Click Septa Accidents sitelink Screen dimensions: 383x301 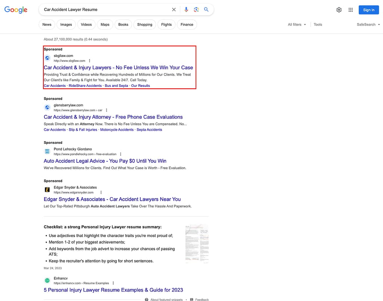(x=149, y=130)
